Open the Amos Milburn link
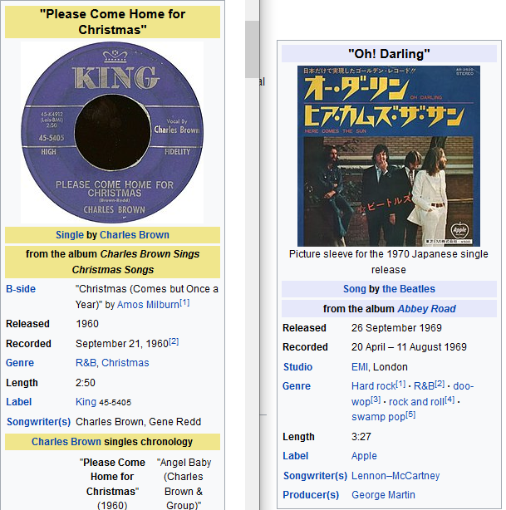Viewport: 506px width, 510px height. click(148, 305)
